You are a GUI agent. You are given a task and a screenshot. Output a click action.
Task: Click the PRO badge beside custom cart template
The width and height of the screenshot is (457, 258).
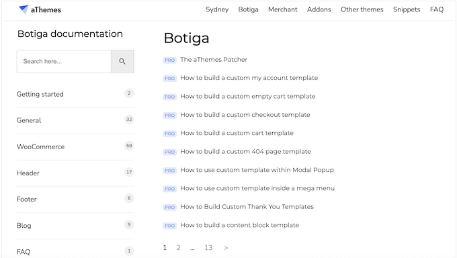click(169, 134)
